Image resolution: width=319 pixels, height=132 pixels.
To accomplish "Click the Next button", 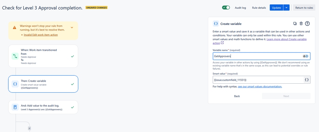I will (x=286, y=96).
